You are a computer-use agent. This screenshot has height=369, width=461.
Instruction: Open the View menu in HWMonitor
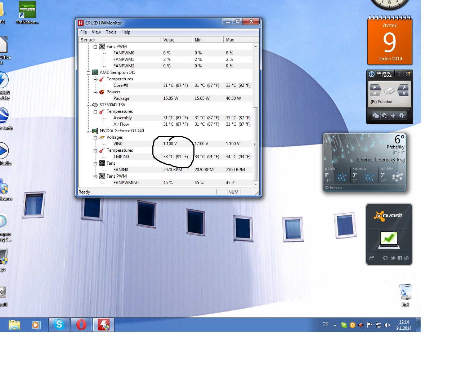pos(96,32)
